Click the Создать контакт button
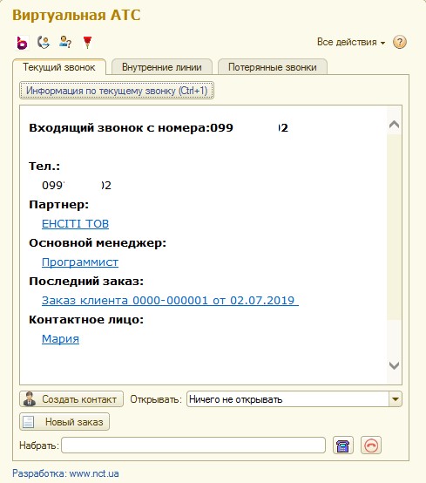426x483 pixels. (71, 399)
